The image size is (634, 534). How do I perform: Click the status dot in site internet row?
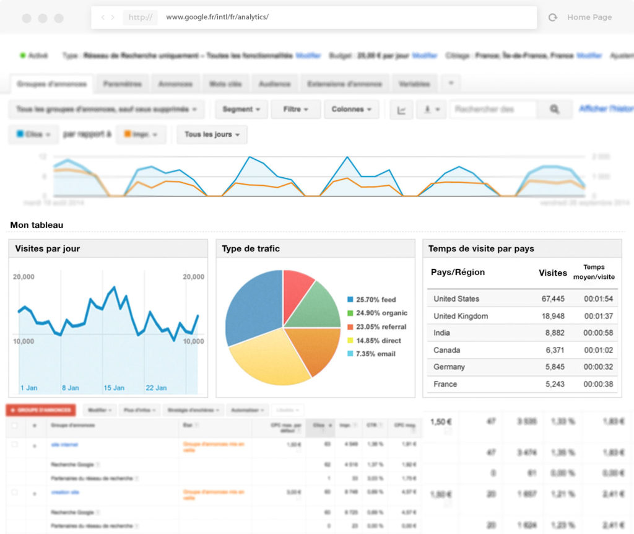click(35, 446)
